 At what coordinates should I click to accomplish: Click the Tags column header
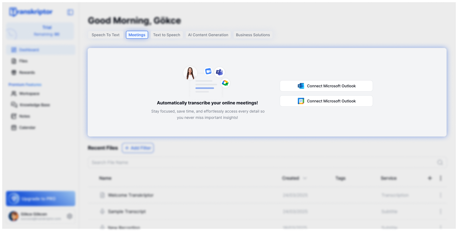(341, 178)
